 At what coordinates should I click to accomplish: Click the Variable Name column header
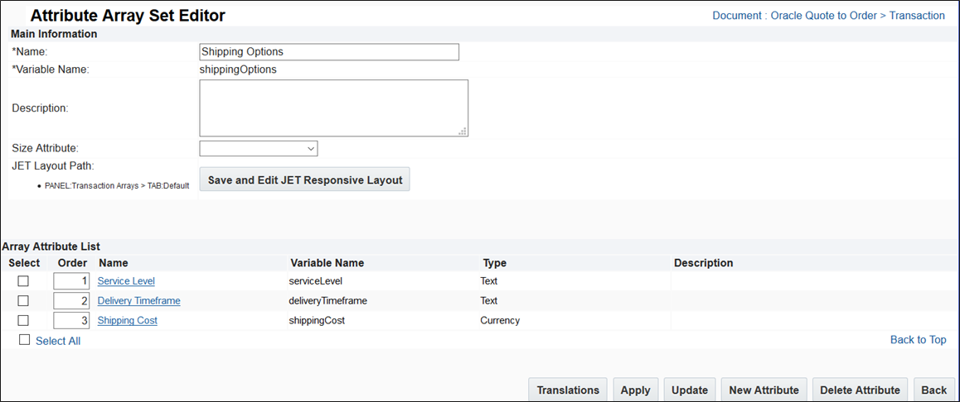coord(327,263)
